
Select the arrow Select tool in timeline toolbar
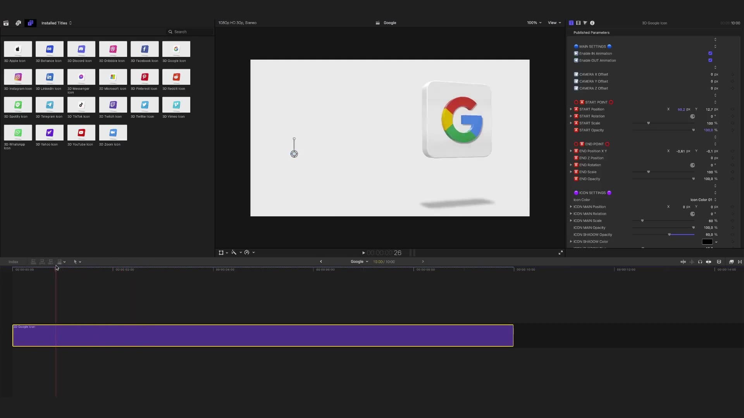click(x=75, y=262)
